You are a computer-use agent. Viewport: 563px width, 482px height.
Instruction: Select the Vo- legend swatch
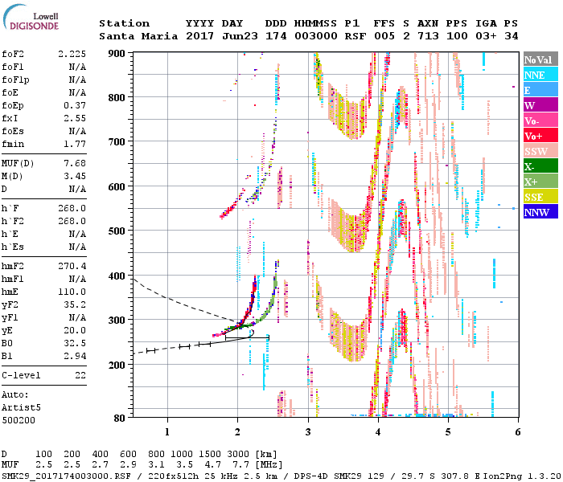pyautogui.click(x=540, y=120)
